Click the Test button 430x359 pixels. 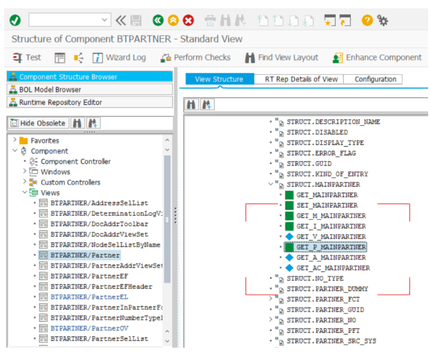pyautogui.click(x=27, y=58)
